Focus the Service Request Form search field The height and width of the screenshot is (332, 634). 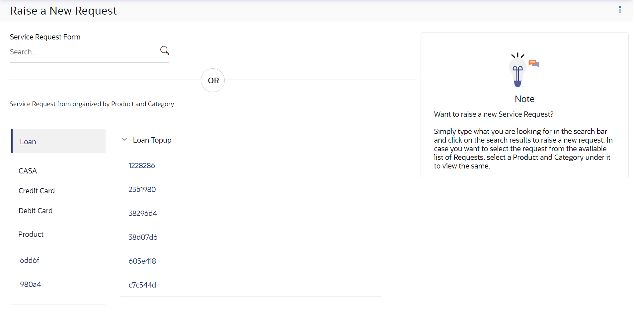coord(83,52)
